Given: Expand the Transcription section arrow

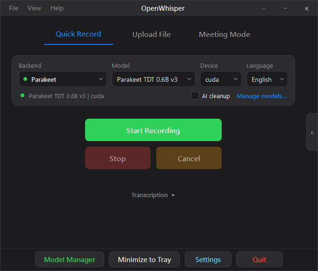Looking at the screenshot, I should 173,195.
